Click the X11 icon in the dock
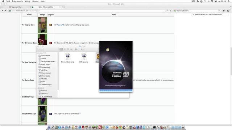 [167, 127]
